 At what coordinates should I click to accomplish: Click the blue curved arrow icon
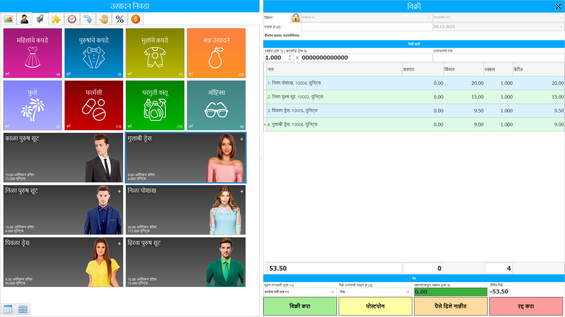(88, 19)
